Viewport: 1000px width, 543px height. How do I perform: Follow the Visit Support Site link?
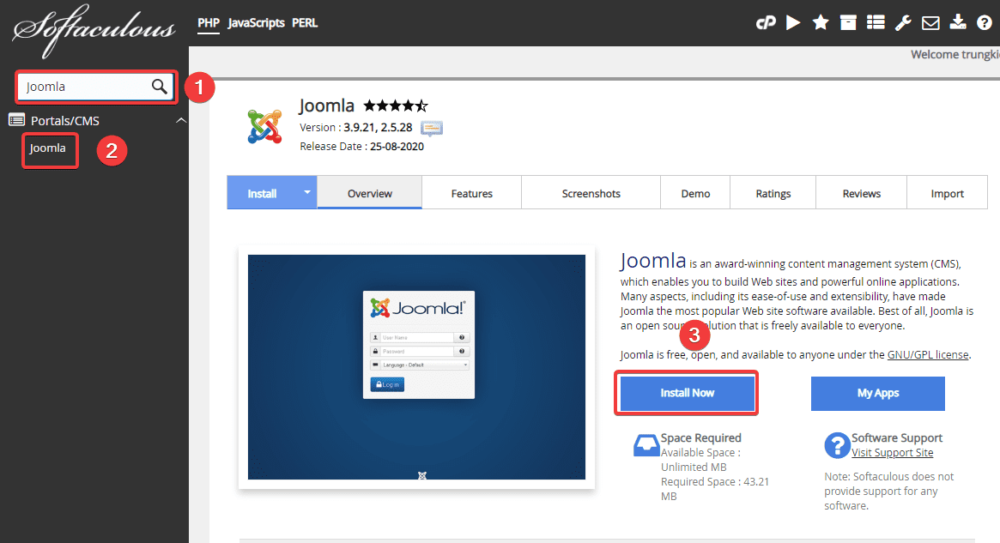pos(892,453)
